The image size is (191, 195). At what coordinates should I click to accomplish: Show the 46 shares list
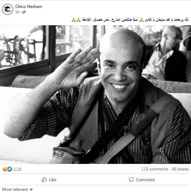180,169
